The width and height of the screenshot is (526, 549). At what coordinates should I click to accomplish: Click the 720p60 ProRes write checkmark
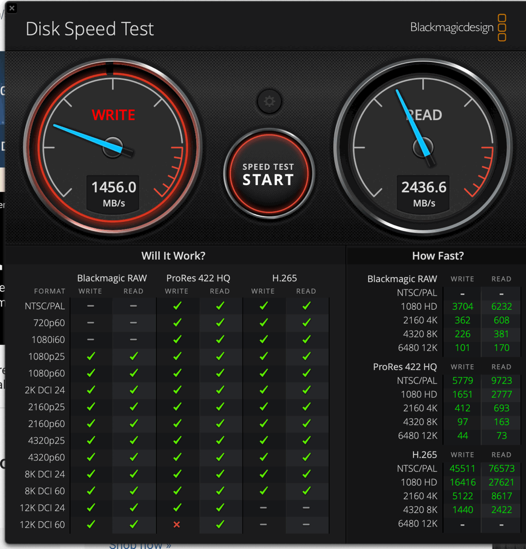point(177,323)
